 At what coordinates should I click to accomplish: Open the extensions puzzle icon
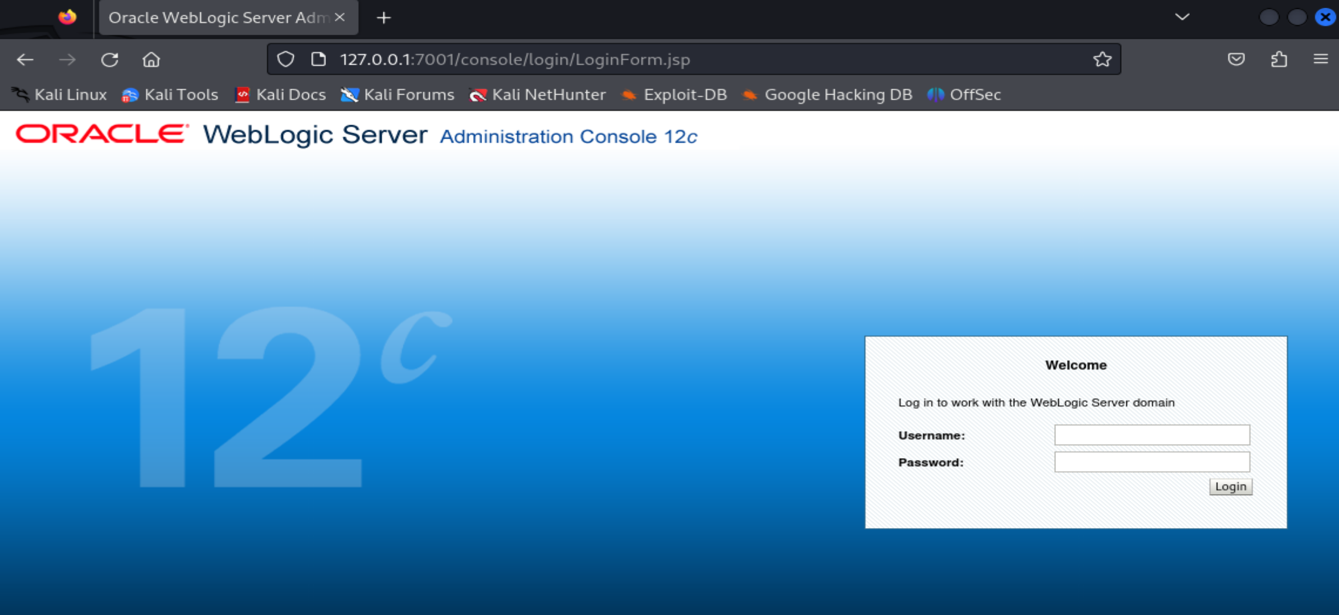tap(1279, 59)
